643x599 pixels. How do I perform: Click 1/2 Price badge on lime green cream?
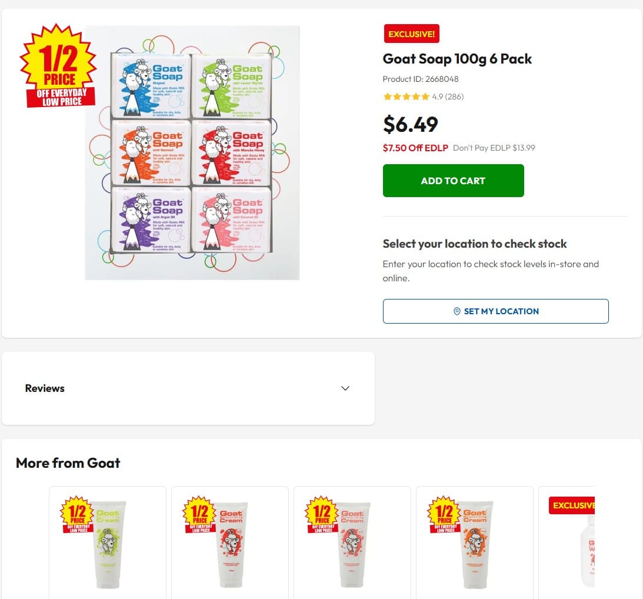coord(78,515)
